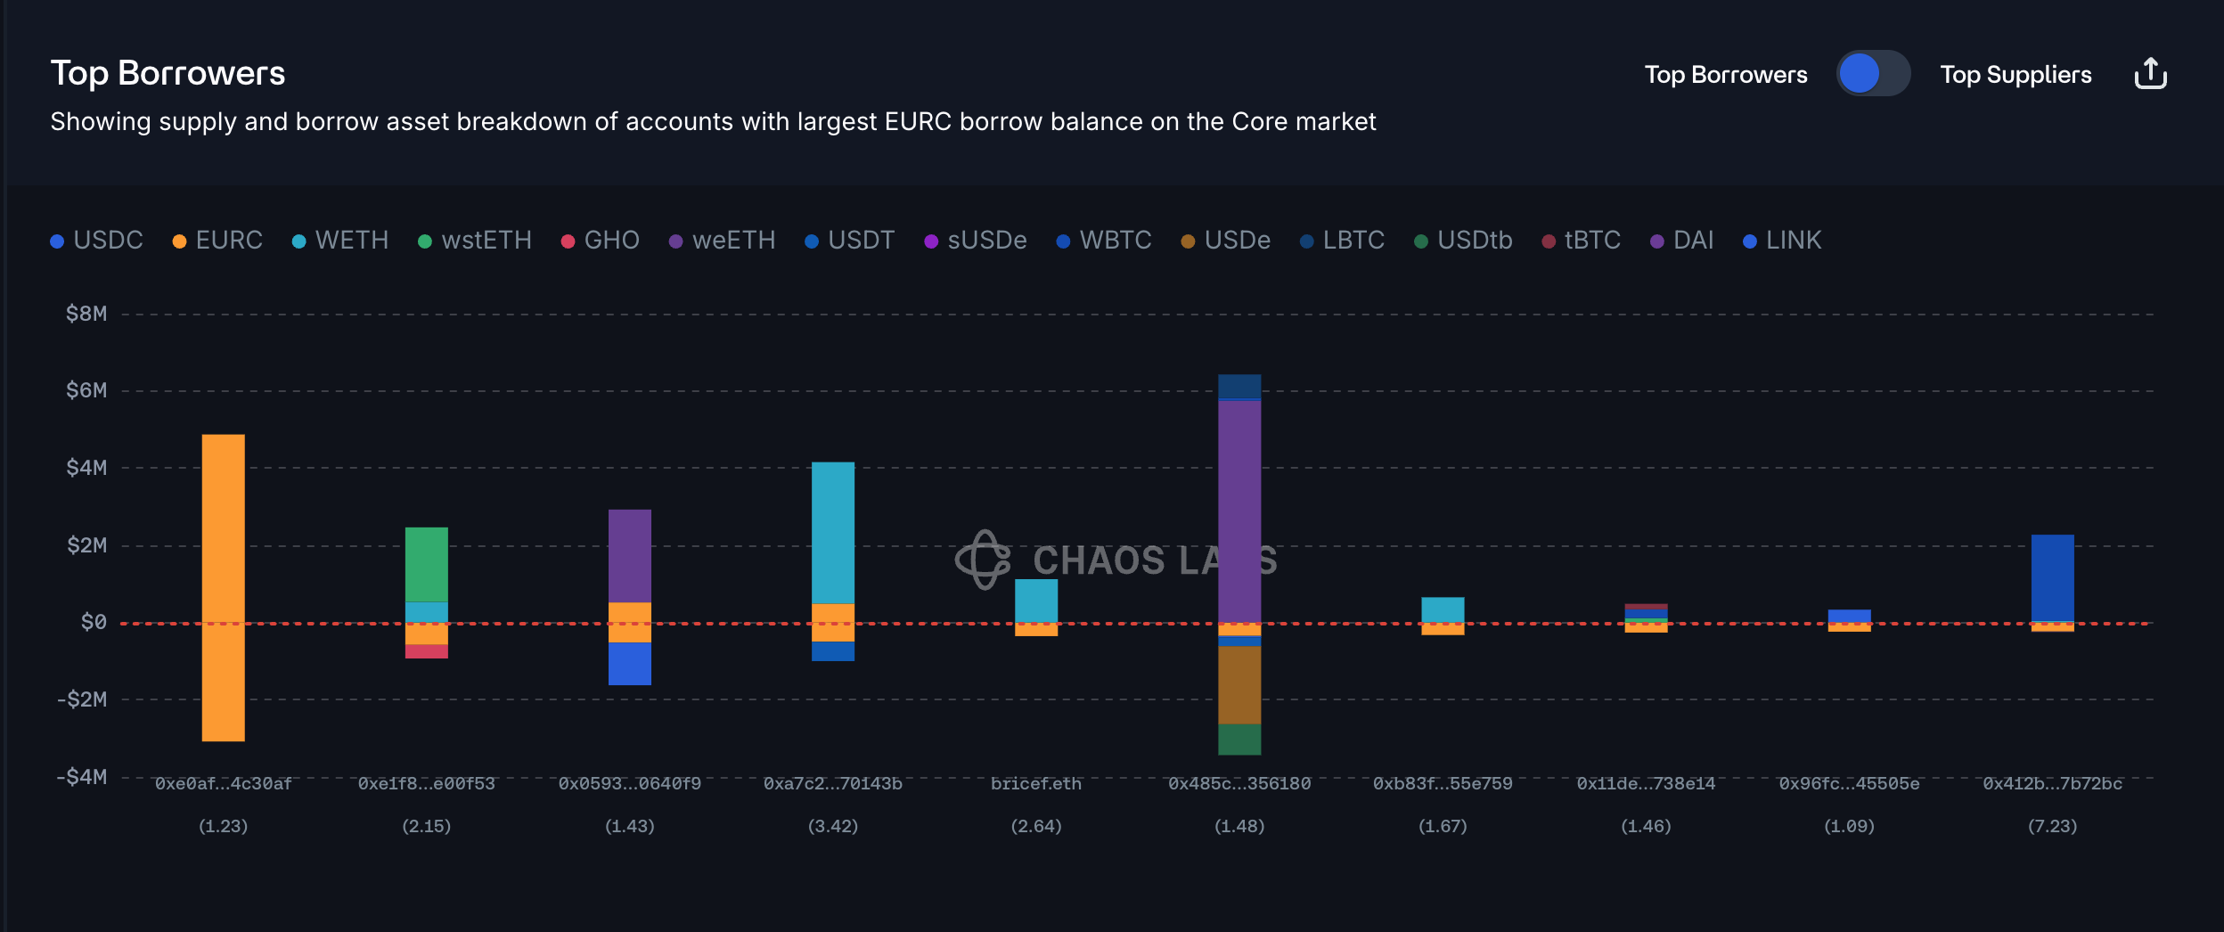The width and height of the screenshot is (2224, 932).
Task: Click the USDe legend entry
Action: (1226, 241)
